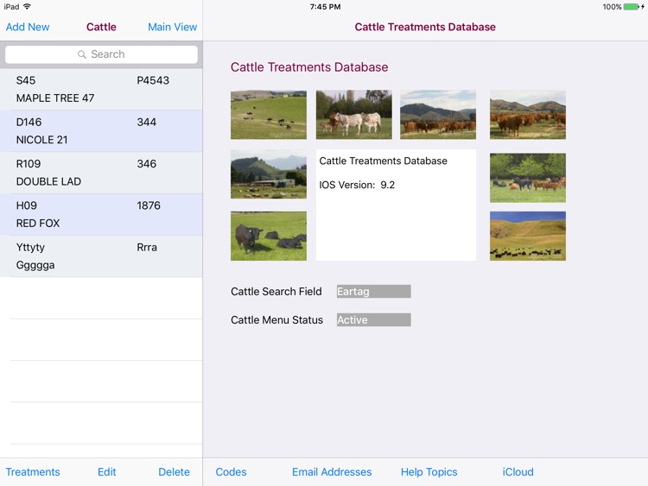Select the S45 Maple Tree 47 row
This screenshot has height=486, width=648.
click(101, 89)
